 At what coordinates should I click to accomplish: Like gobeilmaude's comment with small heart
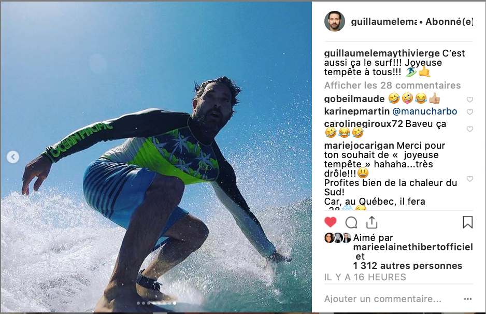470,99
